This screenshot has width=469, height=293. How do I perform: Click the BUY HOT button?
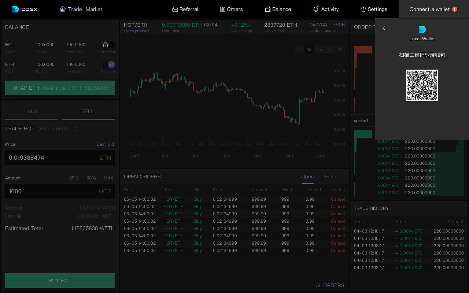point(60,281)
